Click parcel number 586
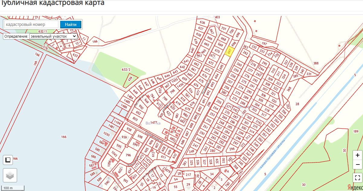363x191 pixels. [93, 157]
